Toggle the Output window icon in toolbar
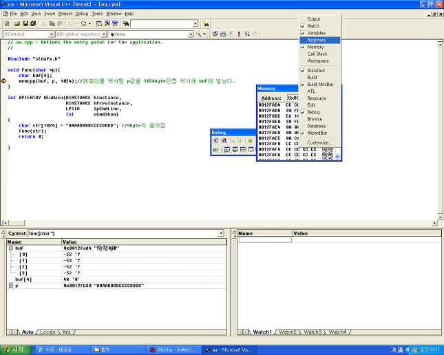 pos(107,23)
